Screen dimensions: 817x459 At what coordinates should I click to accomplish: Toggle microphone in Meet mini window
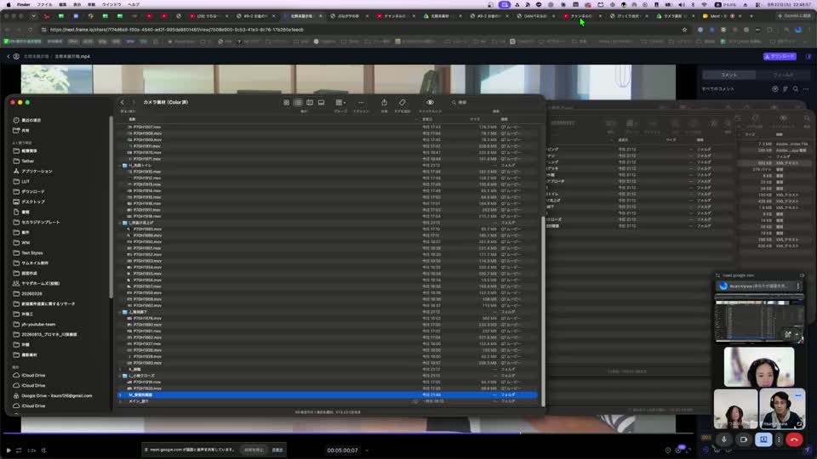[x=723, y=439]
